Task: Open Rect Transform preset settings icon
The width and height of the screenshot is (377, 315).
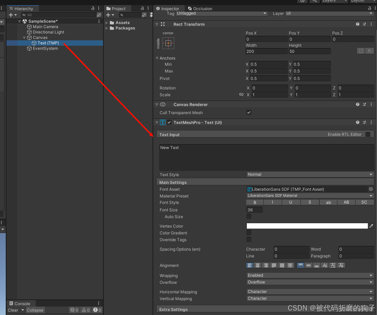Action: 364,24
